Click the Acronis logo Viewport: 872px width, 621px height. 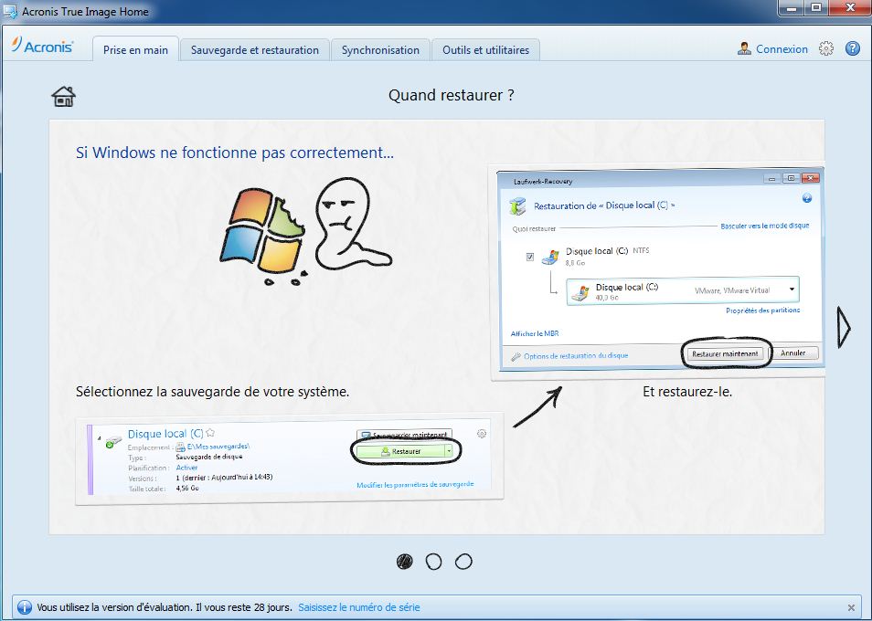click(43, 46)
